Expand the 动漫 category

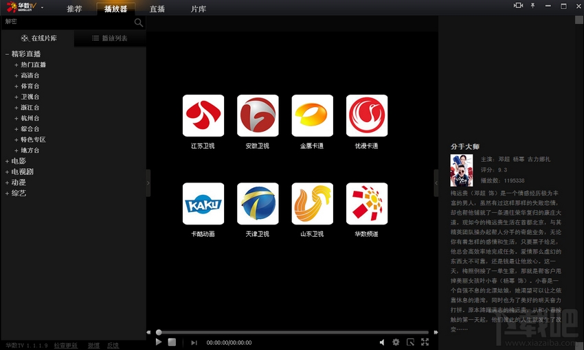point(7,183)
